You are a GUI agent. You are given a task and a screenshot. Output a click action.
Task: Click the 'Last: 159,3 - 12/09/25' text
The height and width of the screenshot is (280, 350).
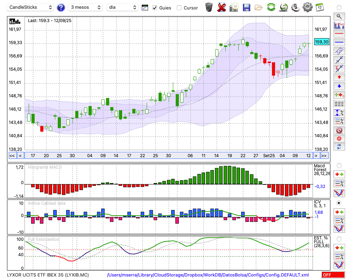(x=50, y=21)
